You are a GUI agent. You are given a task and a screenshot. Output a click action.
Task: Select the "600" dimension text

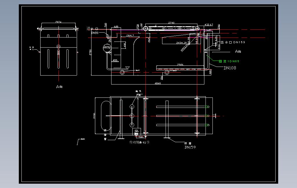click(x=116, y=27)
